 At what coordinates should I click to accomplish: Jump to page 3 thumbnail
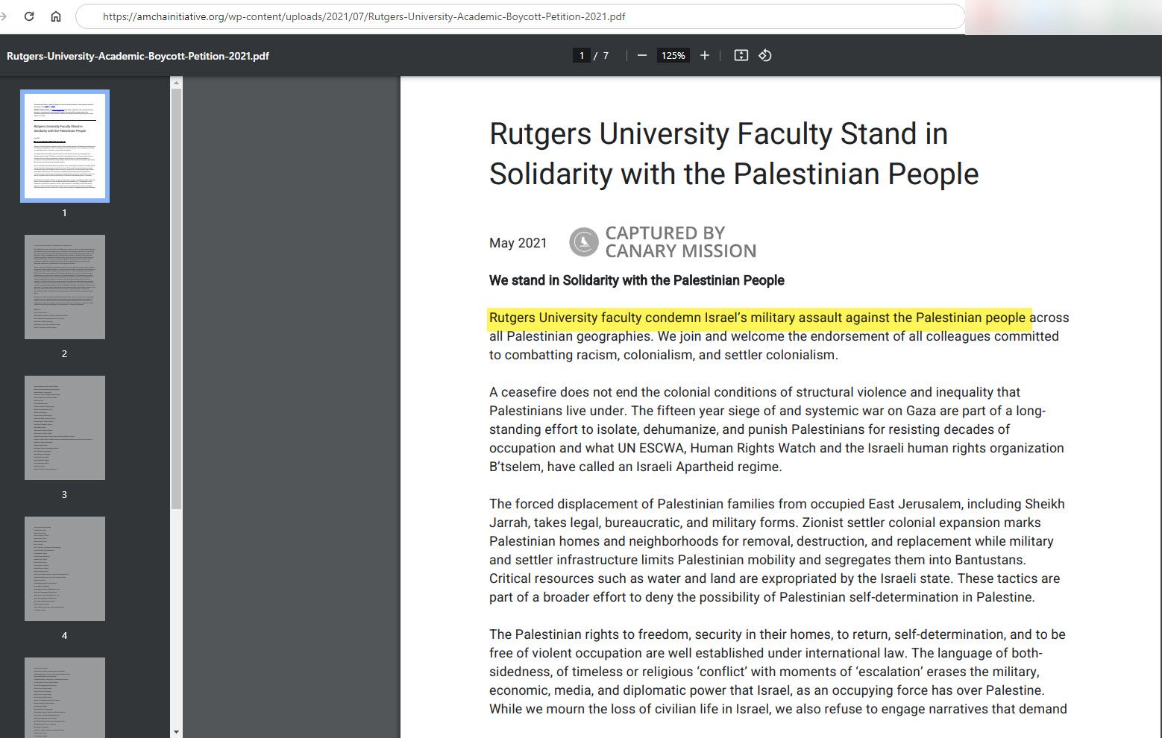65,428
